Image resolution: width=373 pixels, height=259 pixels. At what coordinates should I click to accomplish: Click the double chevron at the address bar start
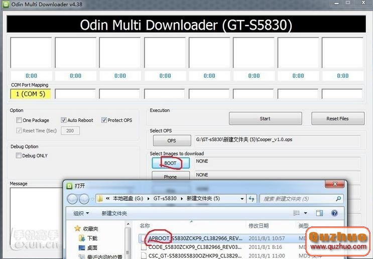coord(107,198)
